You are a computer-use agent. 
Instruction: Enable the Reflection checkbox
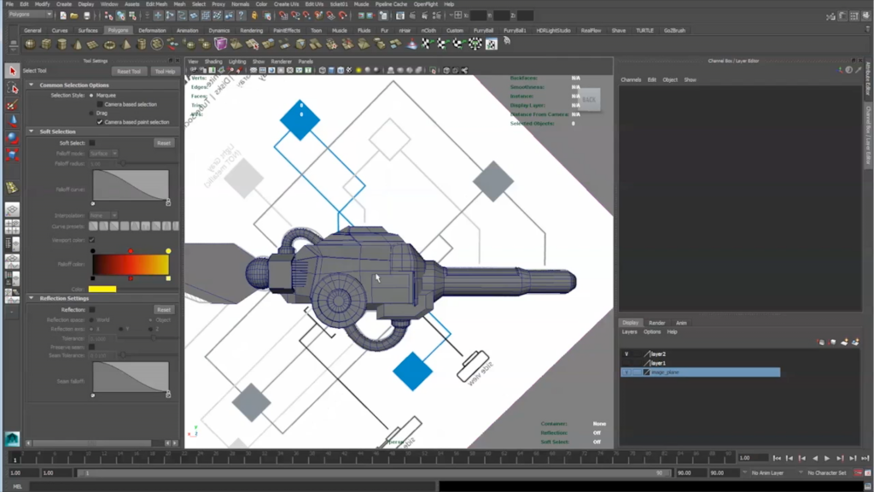pos(92,309)
